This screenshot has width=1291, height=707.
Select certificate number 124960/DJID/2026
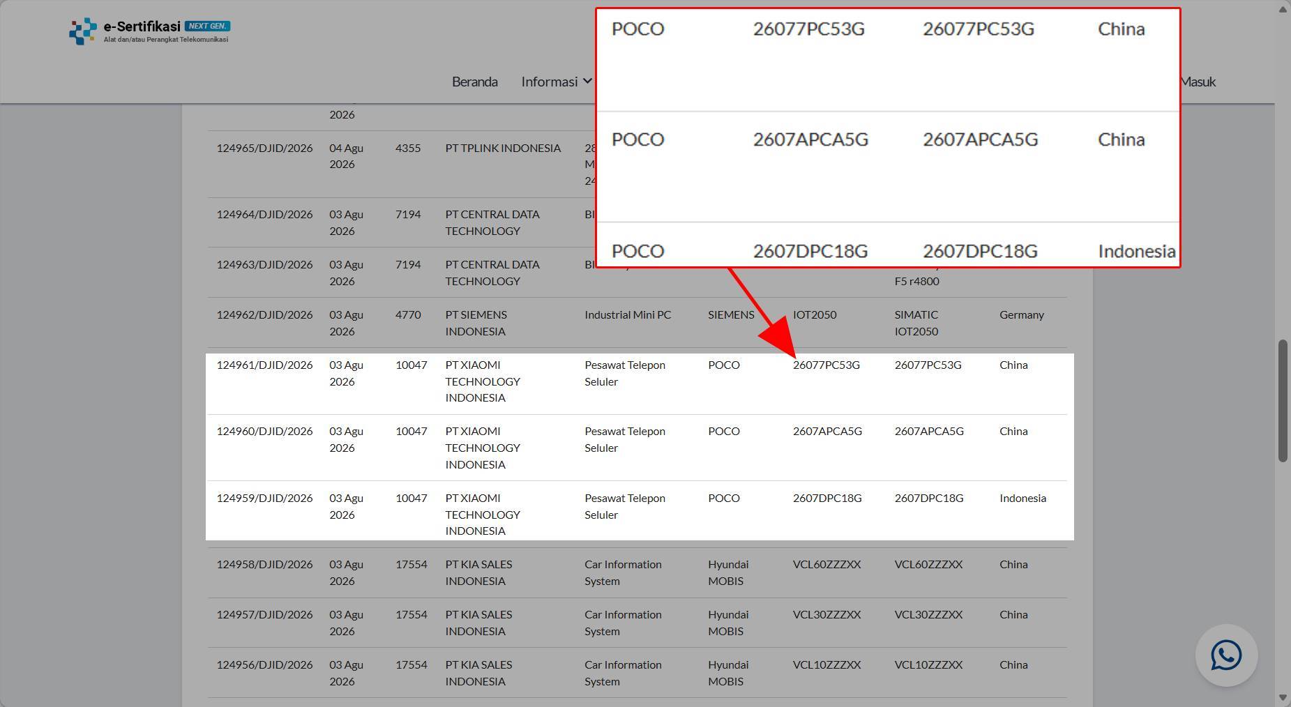pos(264,431)
